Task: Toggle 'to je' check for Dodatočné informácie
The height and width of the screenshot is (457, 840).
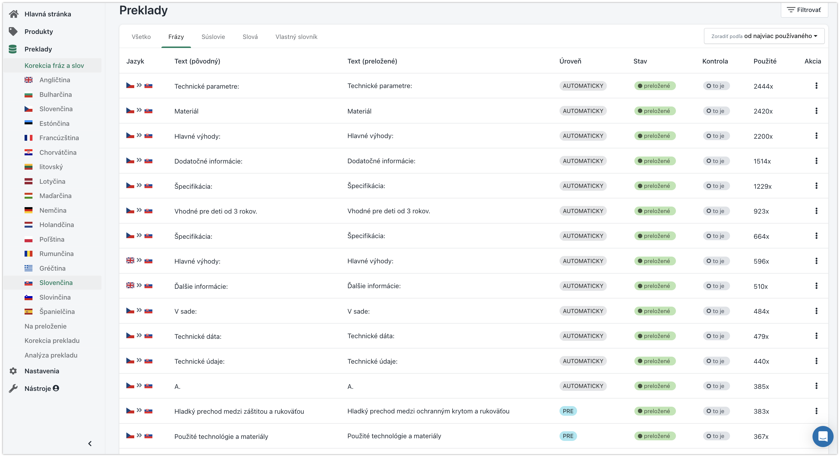Action: [x=716, y=161]
